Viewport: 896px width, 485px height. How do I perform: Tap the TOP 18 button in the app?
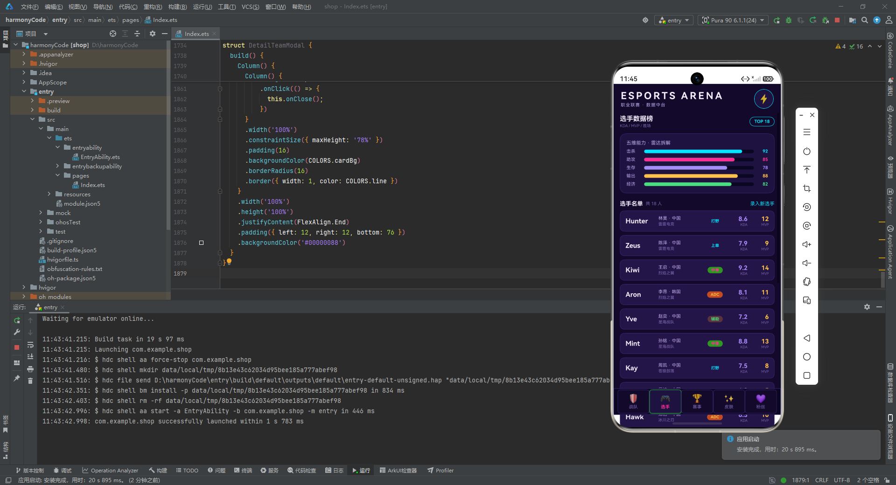[762, 121]
